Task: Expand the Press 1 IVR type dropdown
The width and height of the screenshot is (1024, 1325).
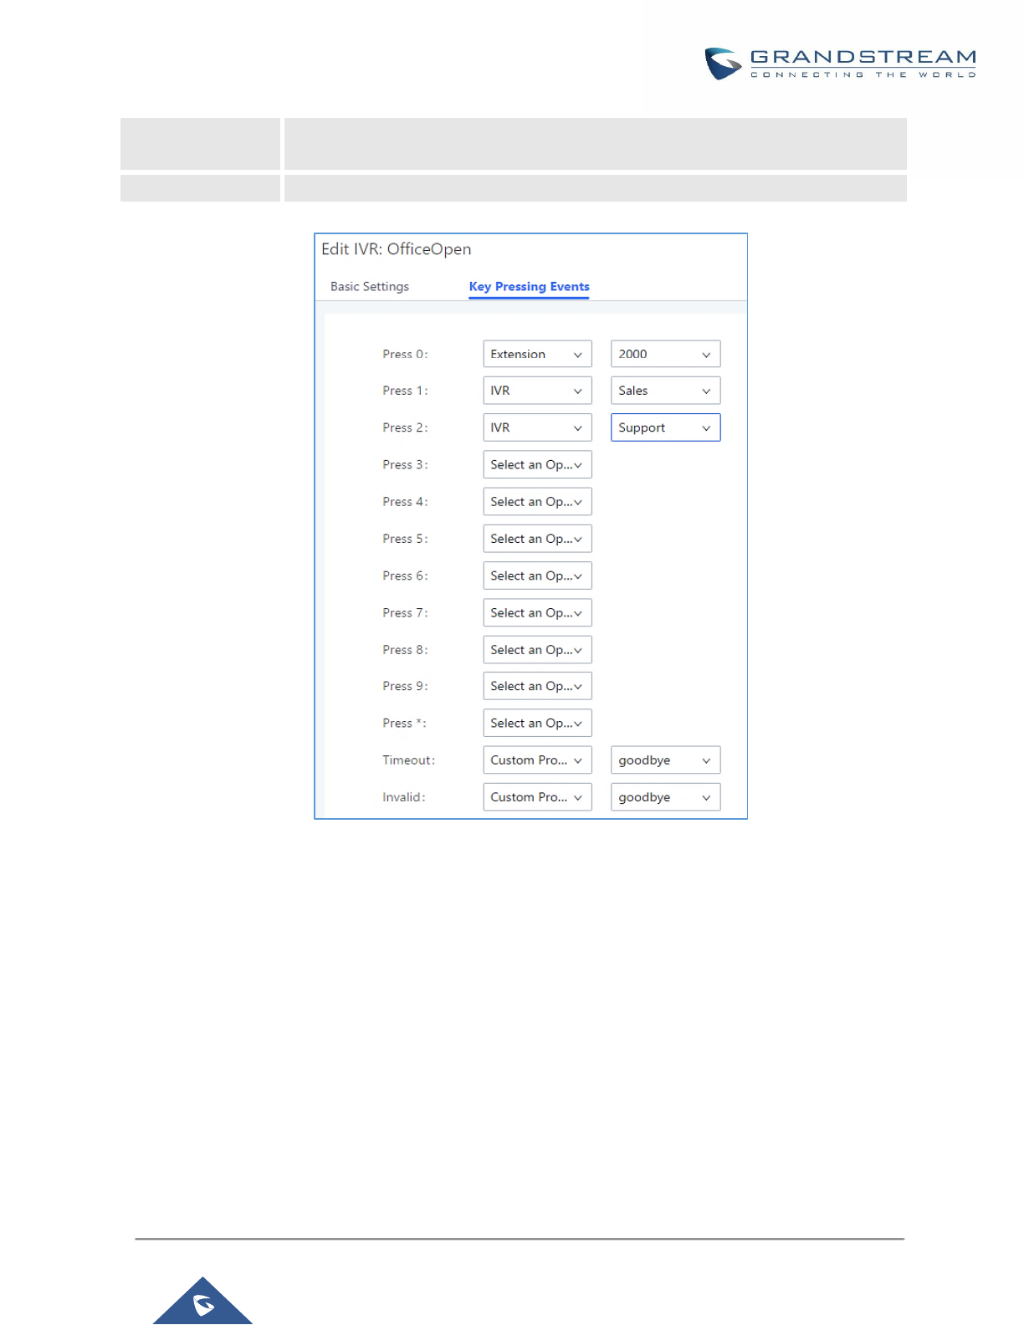Action: tap(537, 391)
